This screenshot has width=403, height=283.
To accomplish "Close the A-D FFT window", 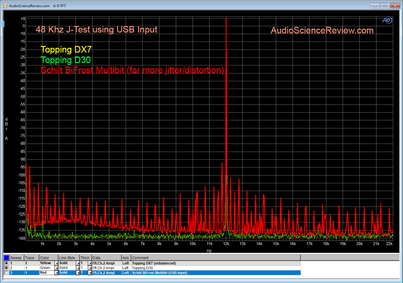I will point(395,6).
